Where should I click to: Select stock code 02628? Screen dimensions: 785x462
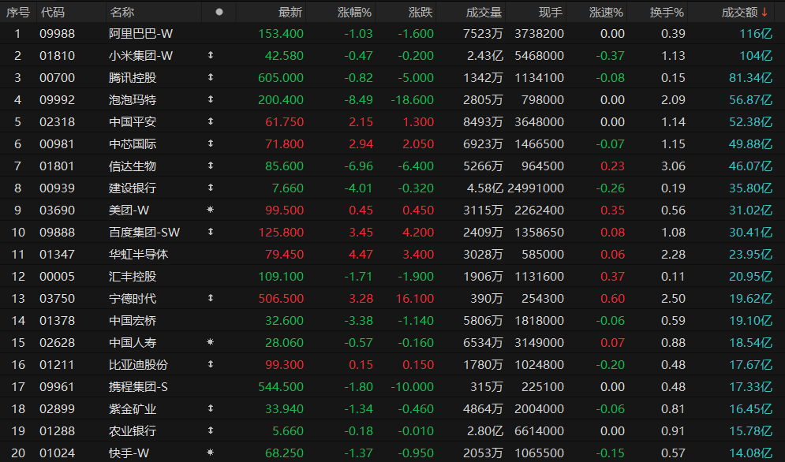(x=57, y=342)
